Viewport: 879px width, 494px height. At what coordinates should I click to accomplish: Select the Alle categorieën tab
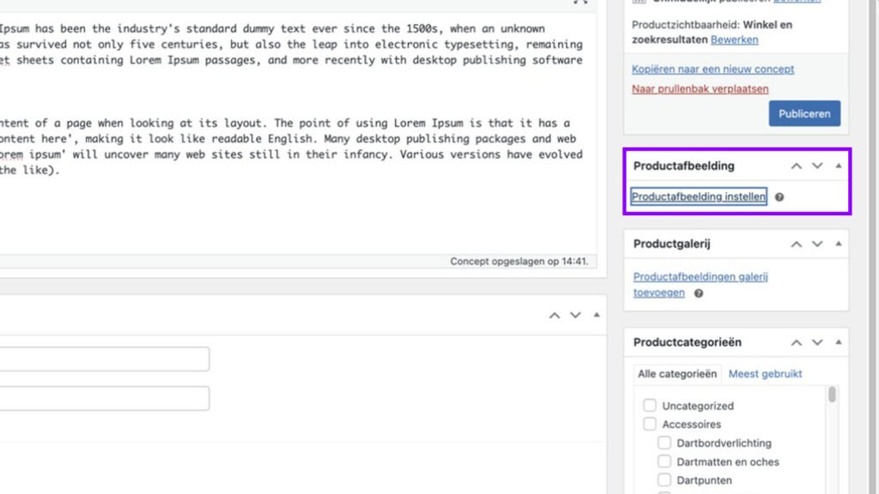[x=676, y=373]
